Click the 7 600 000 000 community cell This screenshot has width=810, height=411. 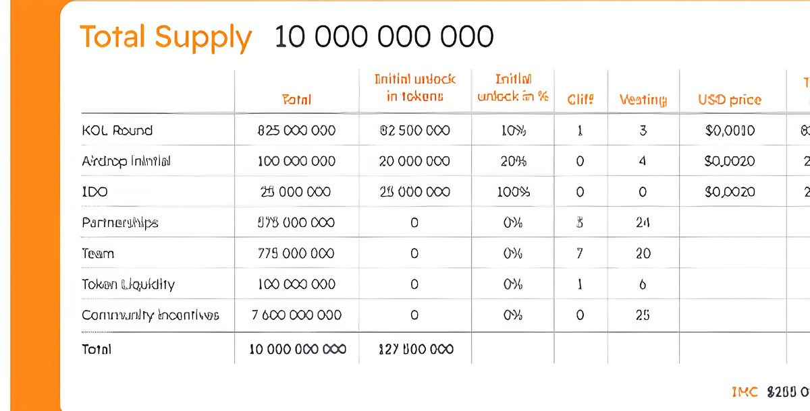coord(296,315)
